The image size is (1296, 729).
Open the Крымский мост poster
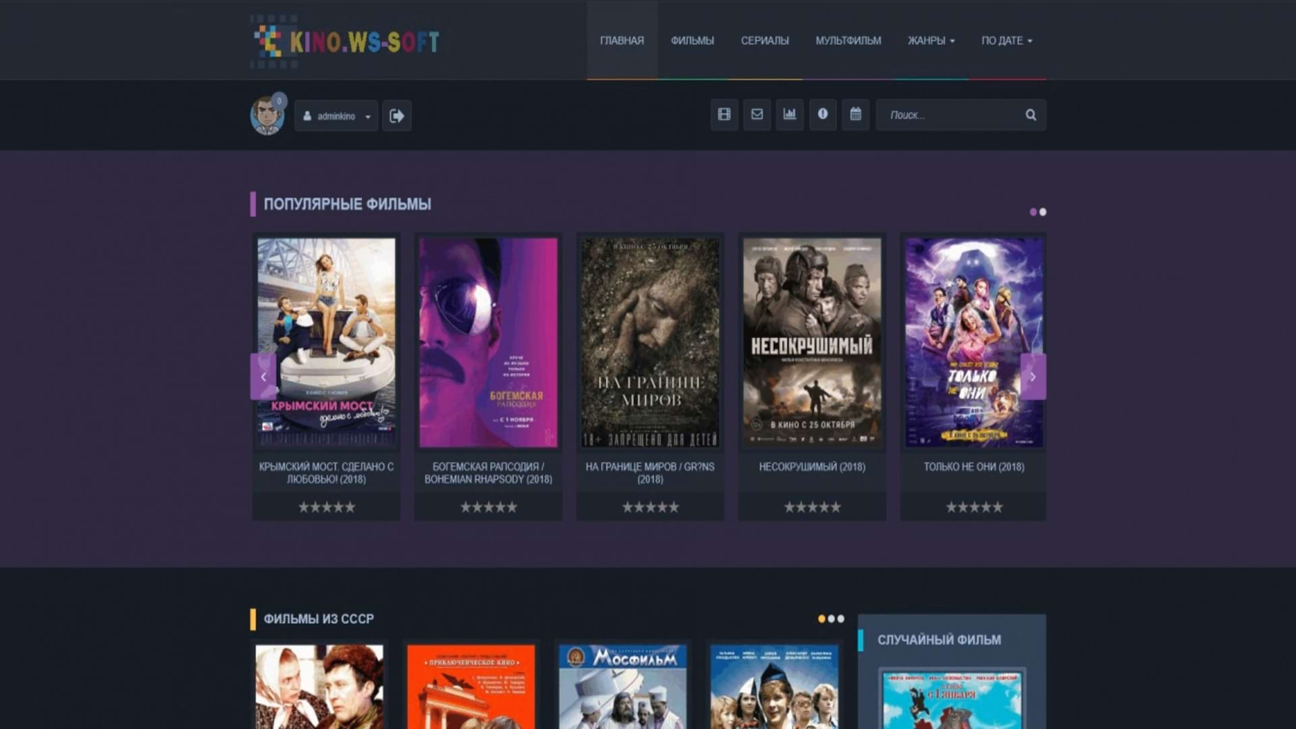click(x=326, y=342)
